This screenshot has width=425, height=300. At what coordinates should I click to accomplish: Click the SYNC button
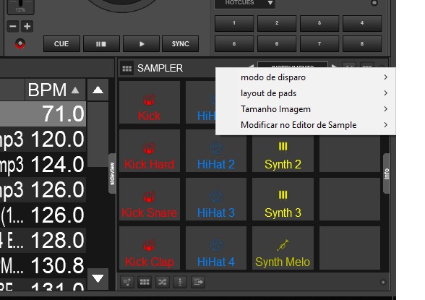click(x=180, y=44)
